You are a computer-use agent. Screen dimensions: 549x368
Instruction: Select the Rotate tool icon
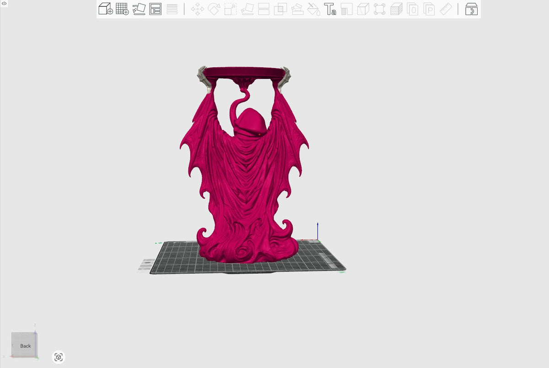pos(214,9)
